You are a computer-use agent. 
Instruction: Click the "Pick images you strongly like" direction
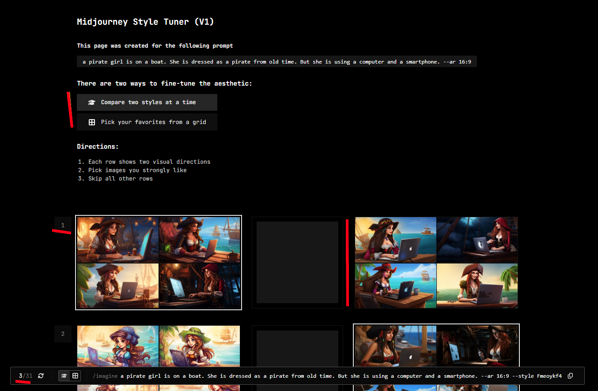point(137,170)
